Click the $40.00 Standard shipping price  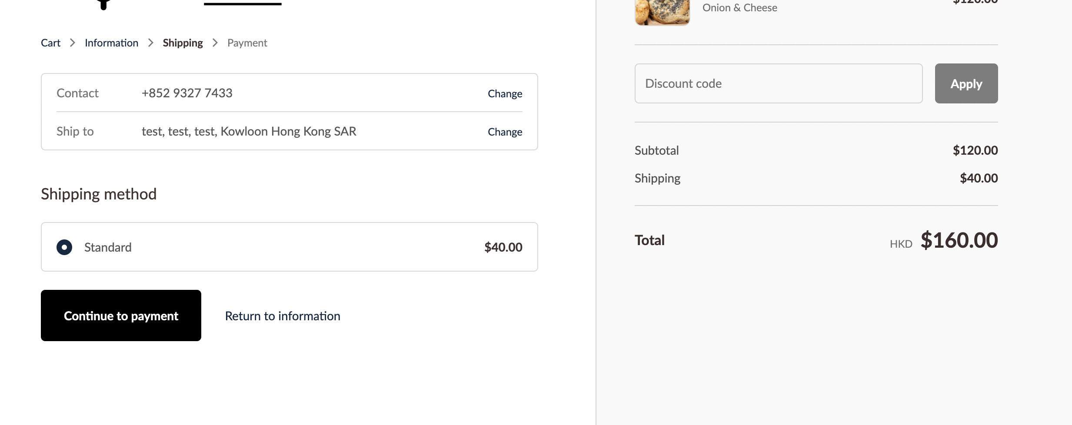pyautogui.click(x=503, y=247)
